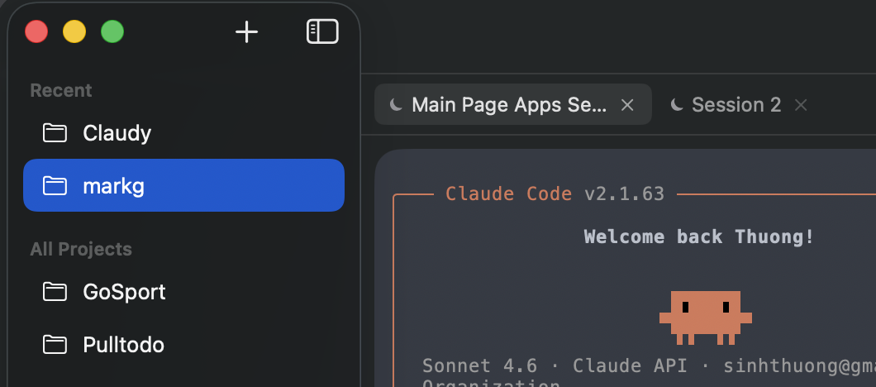The image size is (876, 387).
Task: Click the plus icon to add new project
Action: coord(247,32)
